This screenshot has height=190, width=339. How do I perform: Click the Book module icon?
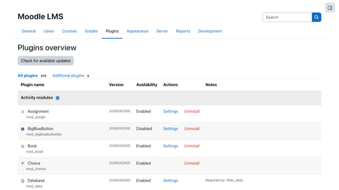[x=23, y=146]
